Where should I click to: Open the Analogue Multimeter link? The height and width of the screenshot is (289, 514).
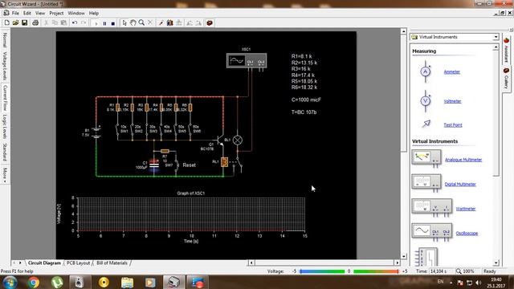coord(463,160)
